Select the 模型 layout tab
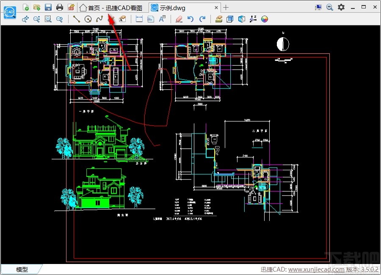 coord(22,269)
